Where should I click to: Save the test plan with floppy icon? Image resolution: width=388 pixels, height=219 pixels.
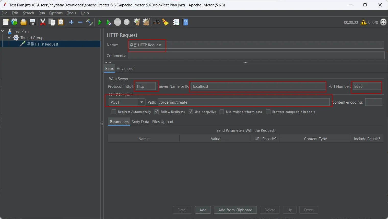32,22
